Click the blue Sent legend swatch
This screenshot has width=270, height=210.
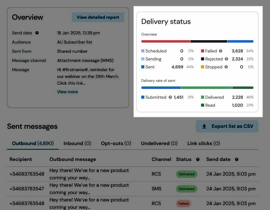click(143, 67)
